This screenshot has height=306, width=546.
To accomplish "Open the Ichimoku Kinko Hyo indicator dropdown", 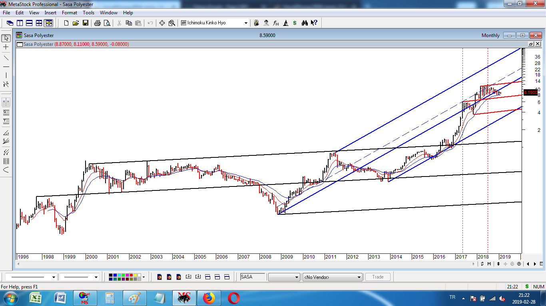I will coord(246,23).
